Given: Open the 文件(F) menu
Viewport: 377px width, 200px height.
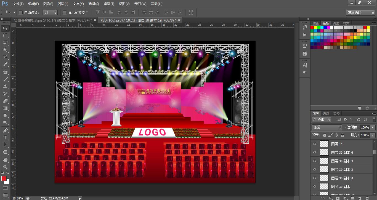Looking at the screenshot, I should click(18, 4).
